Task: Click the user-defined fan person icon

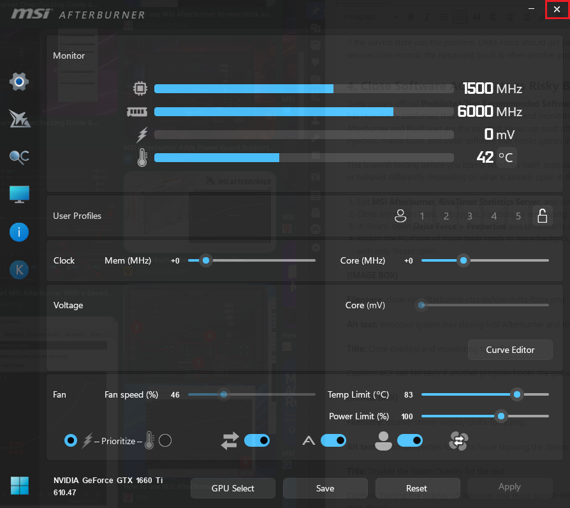Action: (x=384, y=441)
